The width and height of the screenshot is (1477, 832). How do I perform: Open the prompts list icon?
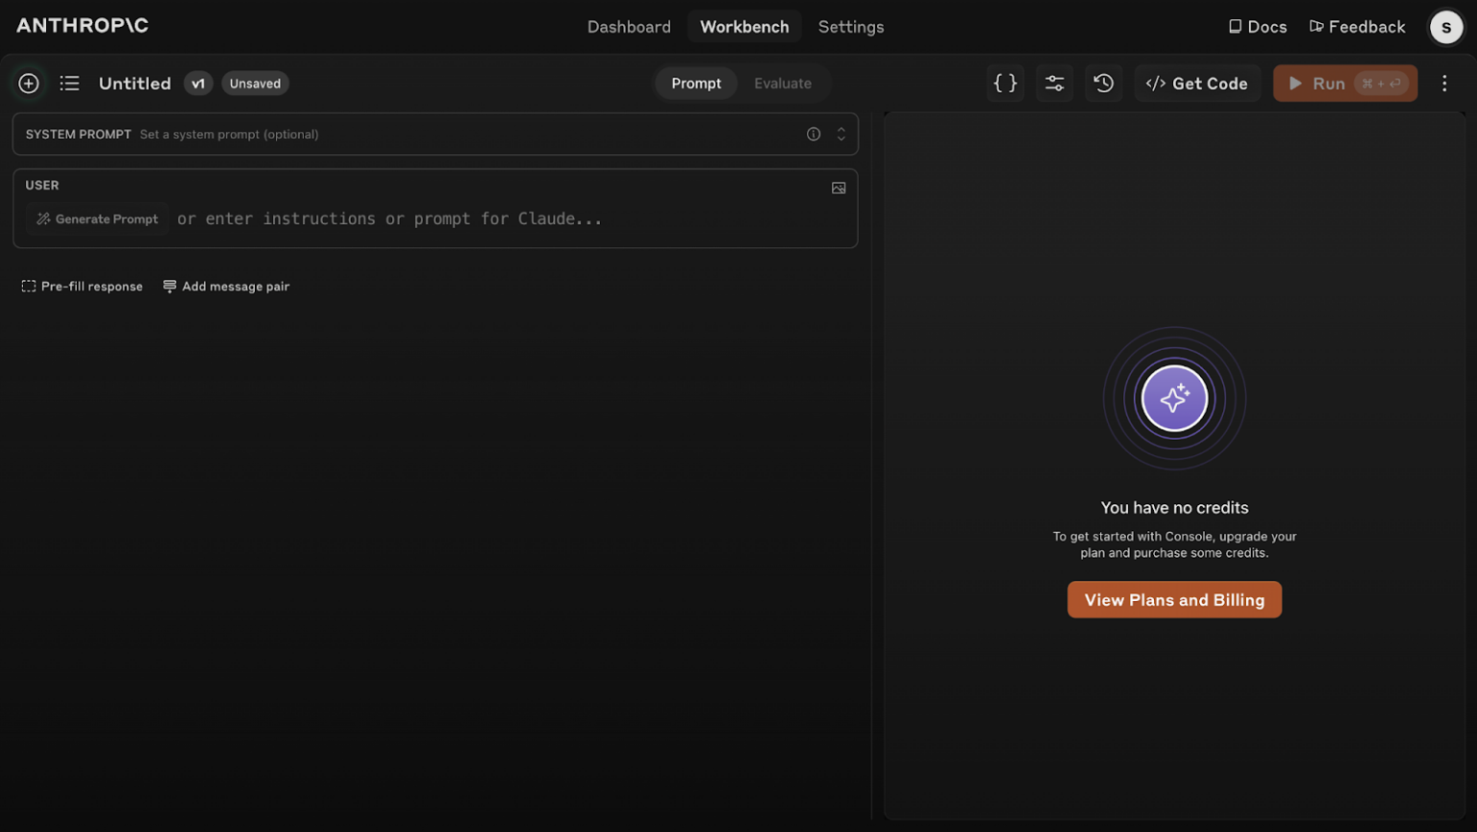[69, 84]
